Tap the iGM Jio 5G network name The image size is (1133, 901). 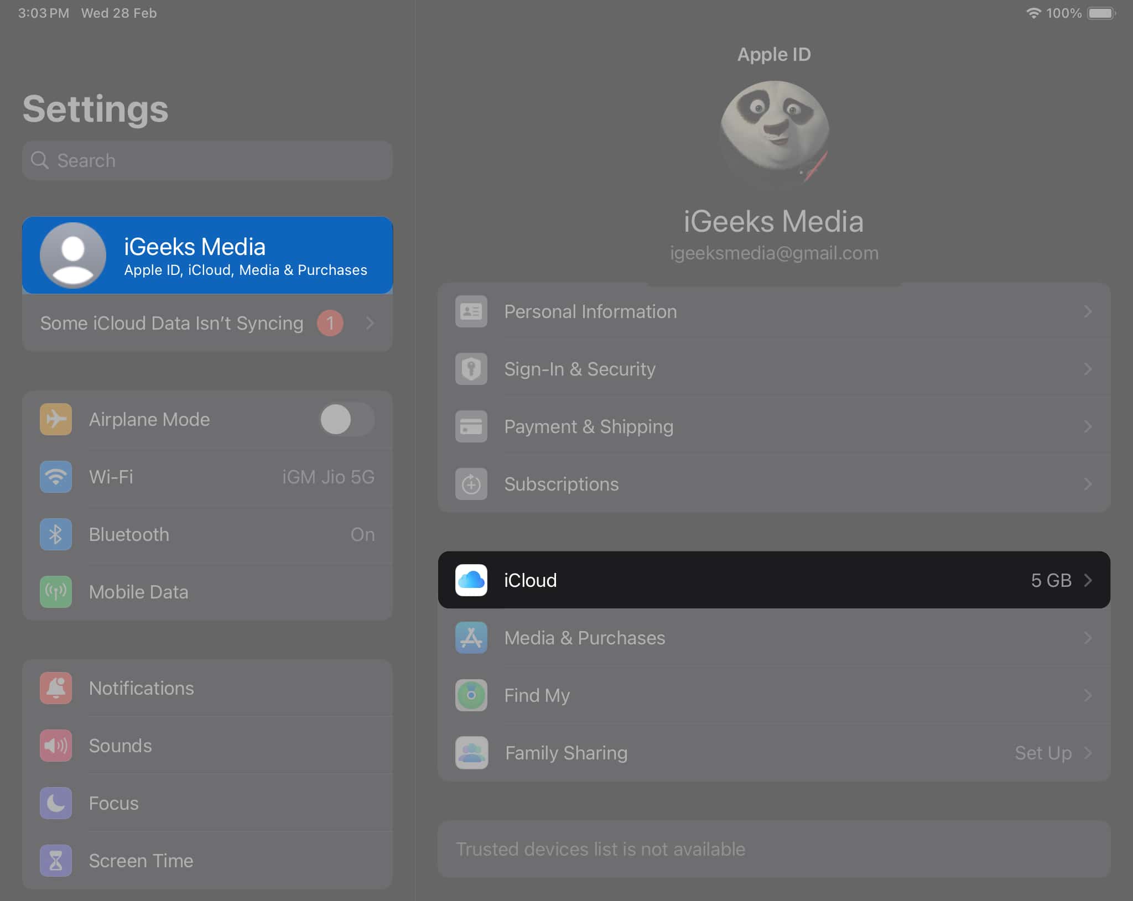click(x=328, y=477)
